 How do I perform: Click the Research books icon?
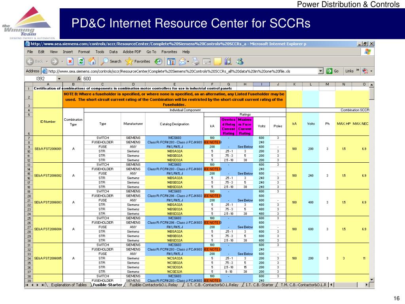coord(228,61)
